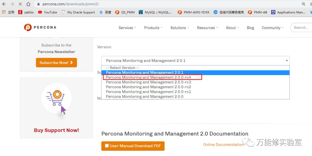Expand the Solutions menu
The width and height of the screenshot is (312, 156).
(180, 28)
